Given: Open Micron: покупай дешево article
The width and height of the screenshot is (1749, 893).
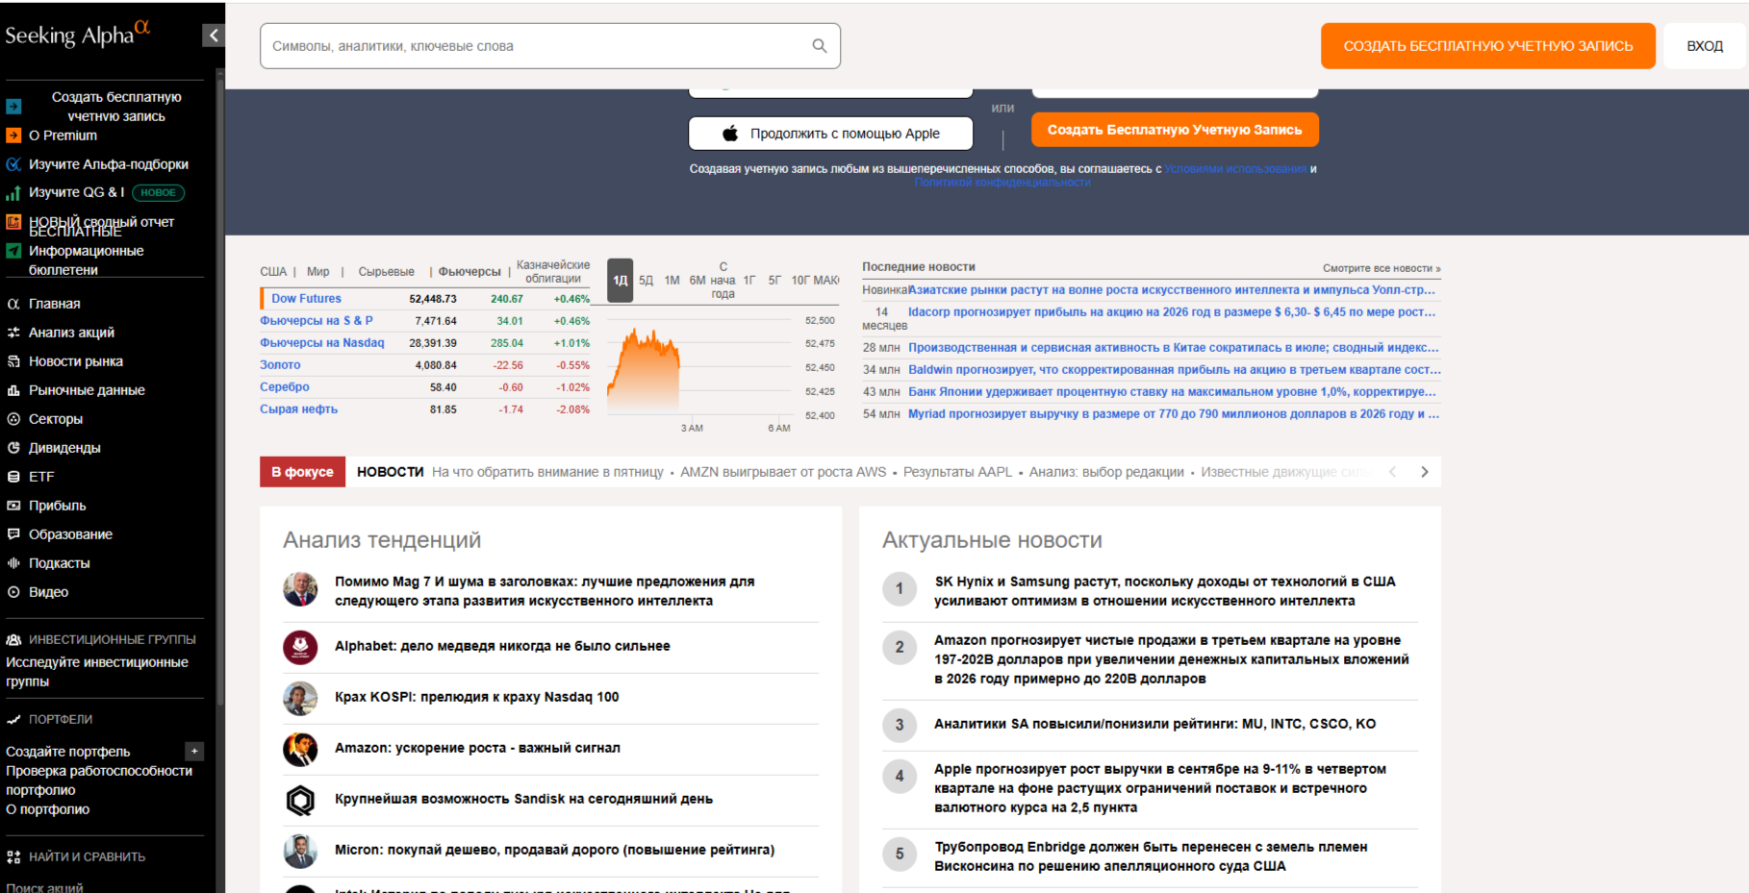Looking at the screenshot, I should [554, 850].
